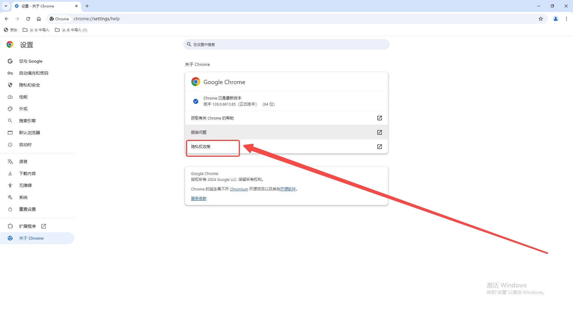This screenshot has width=573, height=310.
Task: Click external-link icon for 隐私权政策 row
Action: click(x=380, y=147)
